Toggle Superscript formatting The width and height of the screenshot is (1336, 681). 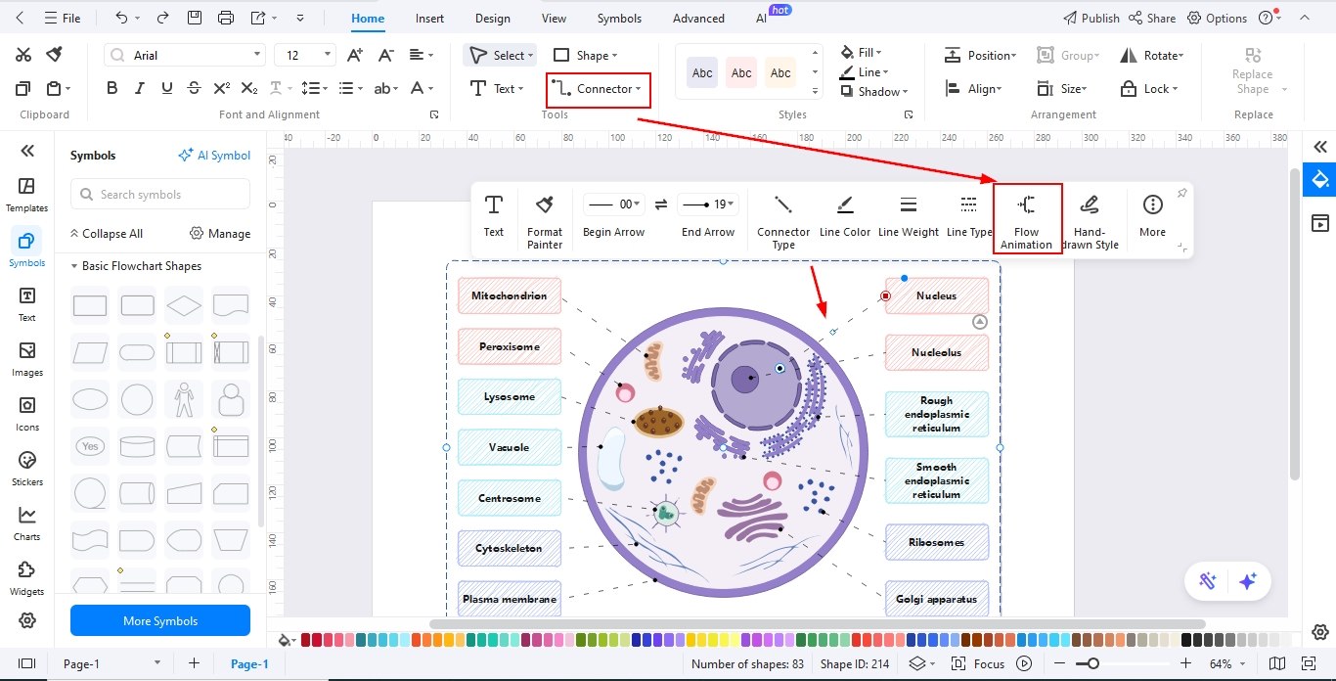(221, 88)
